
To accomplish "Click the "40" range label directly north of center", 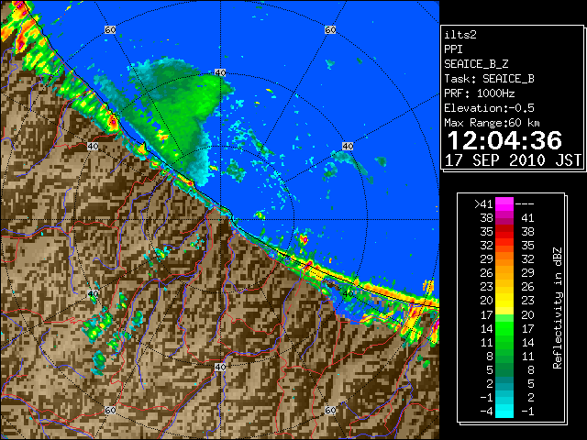I will [220, 72].
